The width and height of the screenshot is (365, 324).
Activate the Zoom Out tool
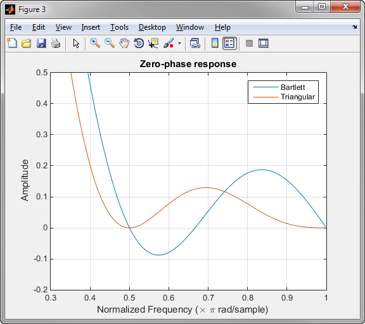110,43
